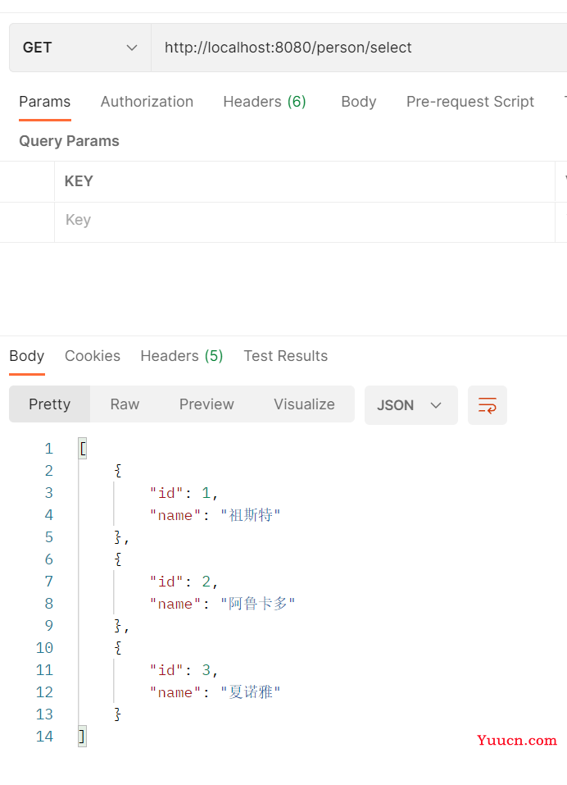Screen dimensions: 567x785
Task: Click the name value "阿鲁卡多"
Action: [258, 604]
